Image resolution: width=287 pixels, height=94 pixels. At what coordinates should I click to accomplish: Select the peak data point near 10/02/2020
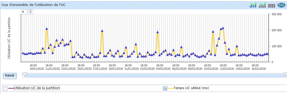coord(213,32)
